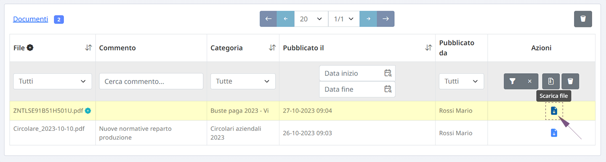Viewport: 606px width, 162px height.
Task: Click date 26-10-2023 09:03
Action: [307, 133]
